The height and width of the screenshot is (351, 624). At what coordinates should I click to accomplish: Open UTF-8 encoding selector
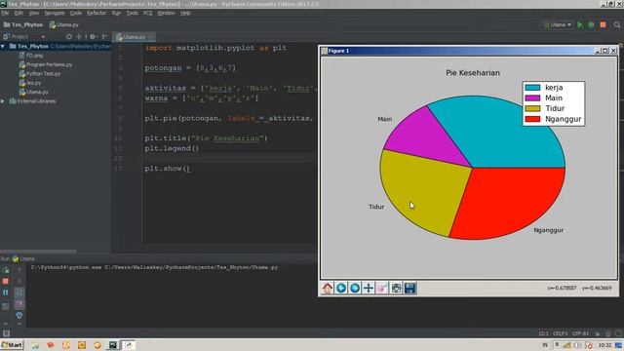click(580, 333)
